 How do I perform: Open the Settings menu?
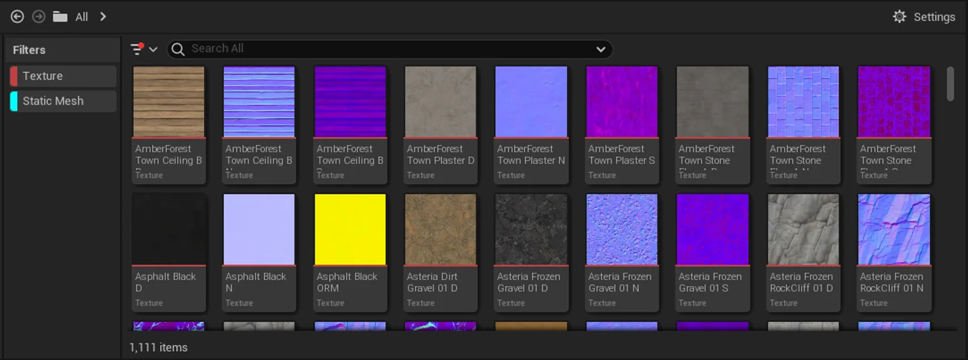tap(924, 17)
